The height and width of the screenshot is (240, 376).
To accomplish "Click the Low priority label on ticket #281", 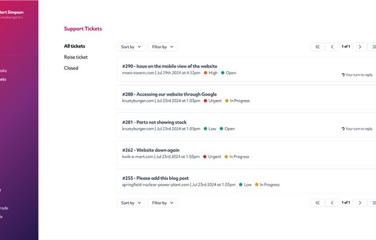I will click(212, 129).
